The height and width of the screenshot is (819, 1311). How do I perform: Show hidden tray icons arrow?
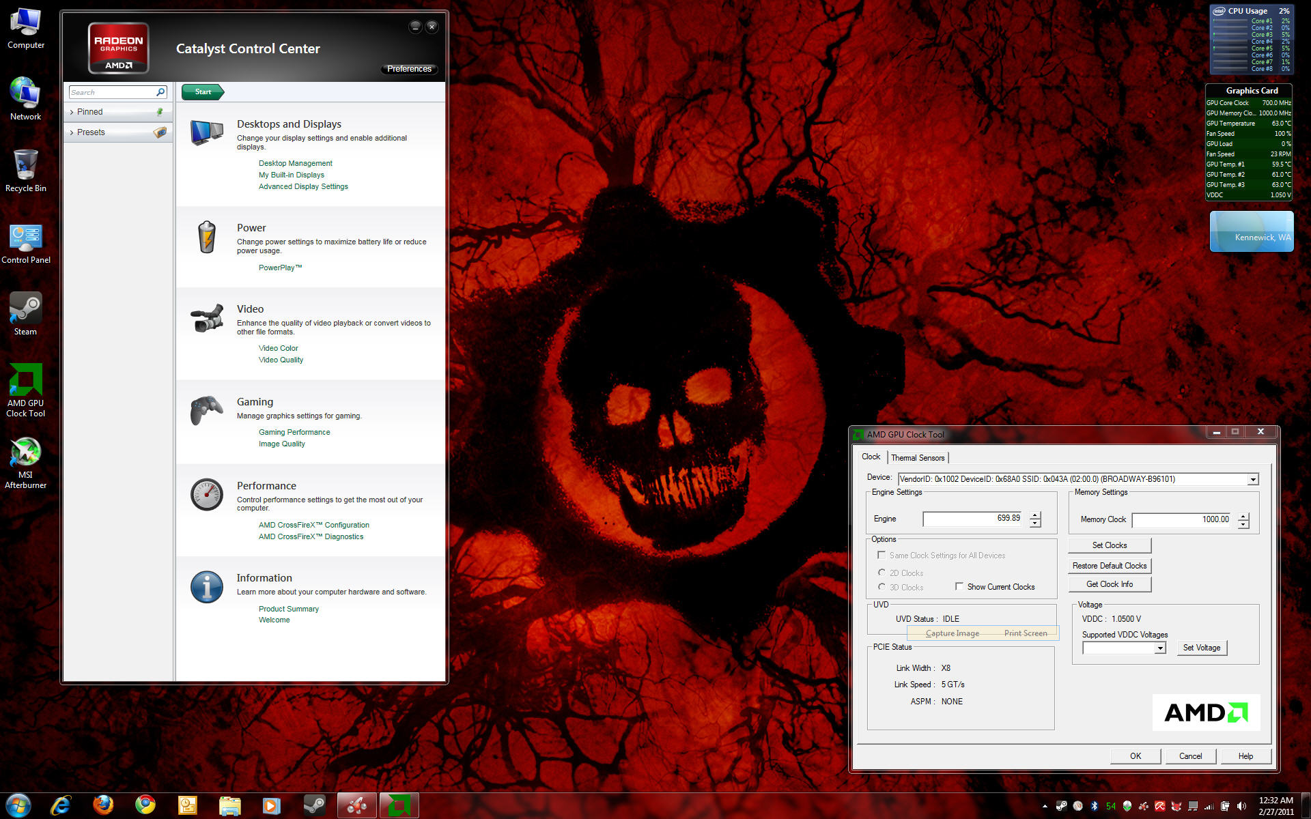(1045, 806)
